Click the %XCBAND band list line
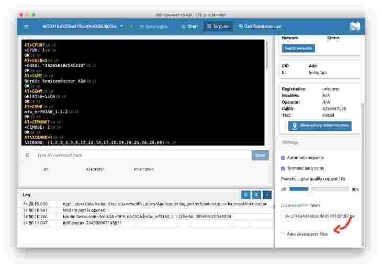 click(95, 142)
